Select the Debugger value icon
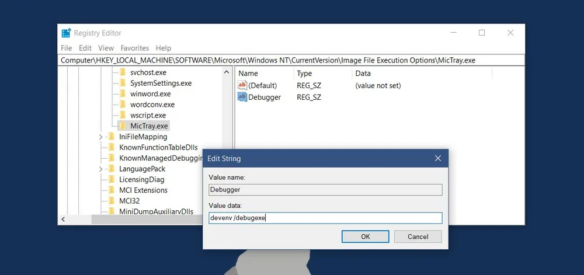 click(242, 97)
